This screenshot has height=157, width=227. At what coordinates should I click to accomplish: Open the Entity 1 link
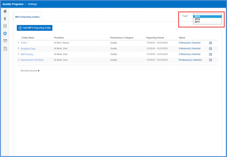pyautogui.click(x=25, y=43)
